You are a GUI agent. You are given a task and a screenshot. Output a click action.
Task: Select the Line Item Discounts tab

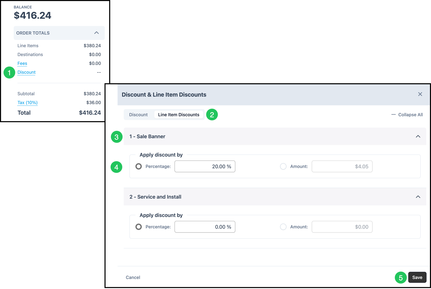(179, 115)
